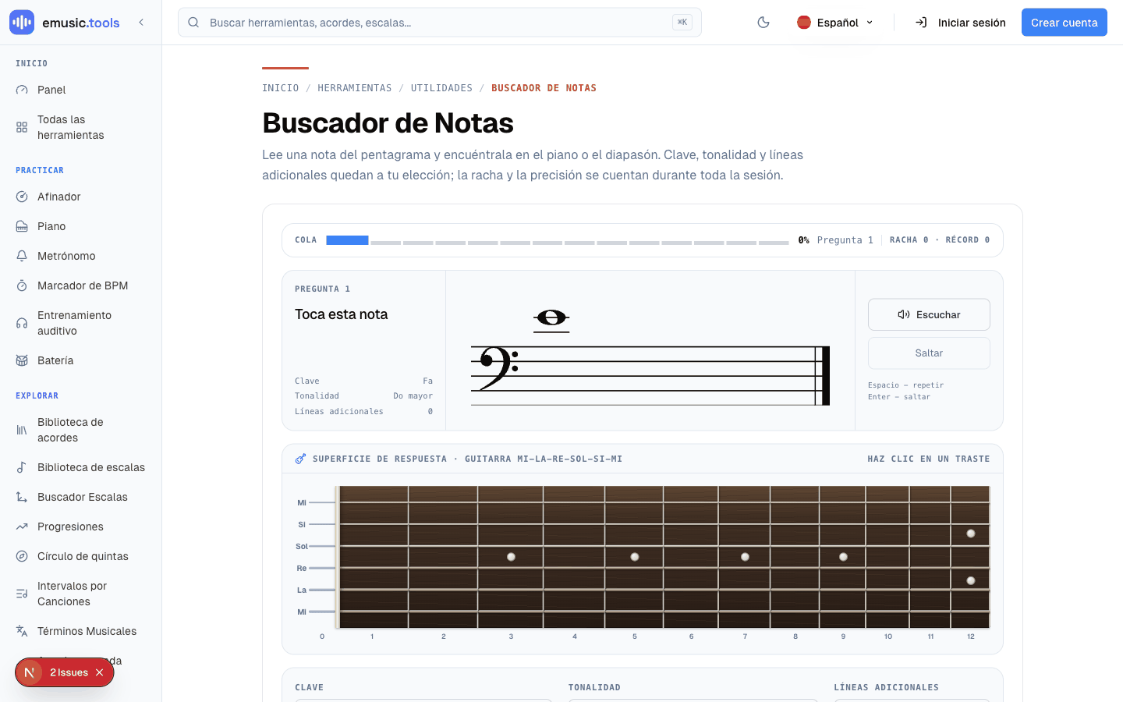Click the UTILIDADES breadcrumb link

pyautogui.click(x=441, y=88)
